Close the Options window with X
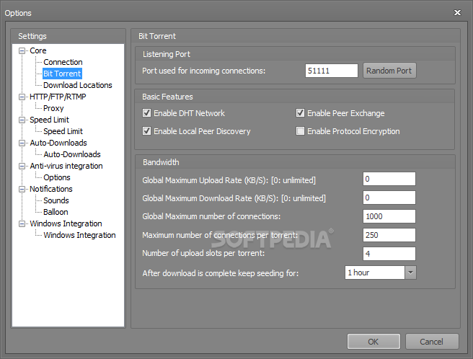473x359 pixels. [x=457, y=13]
